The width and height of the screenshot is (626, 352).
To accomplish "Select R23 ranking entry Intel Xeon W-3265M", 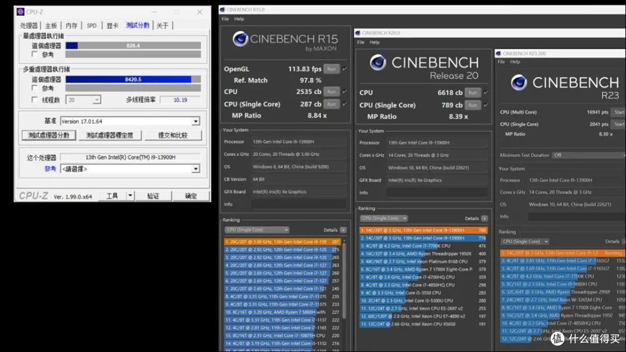I will (563, 300).
